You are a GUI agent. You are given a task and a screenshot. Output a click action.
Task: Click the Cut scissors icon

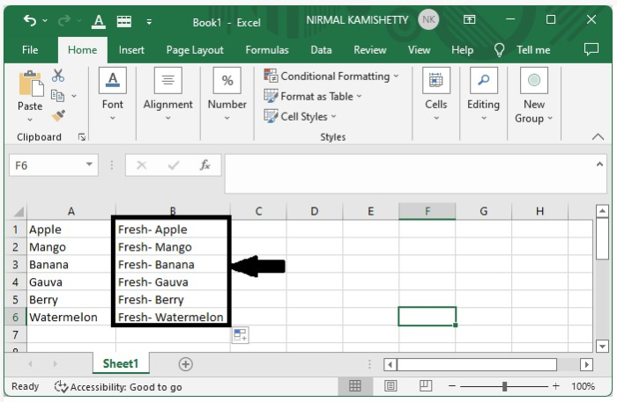[x=58, y=76]
